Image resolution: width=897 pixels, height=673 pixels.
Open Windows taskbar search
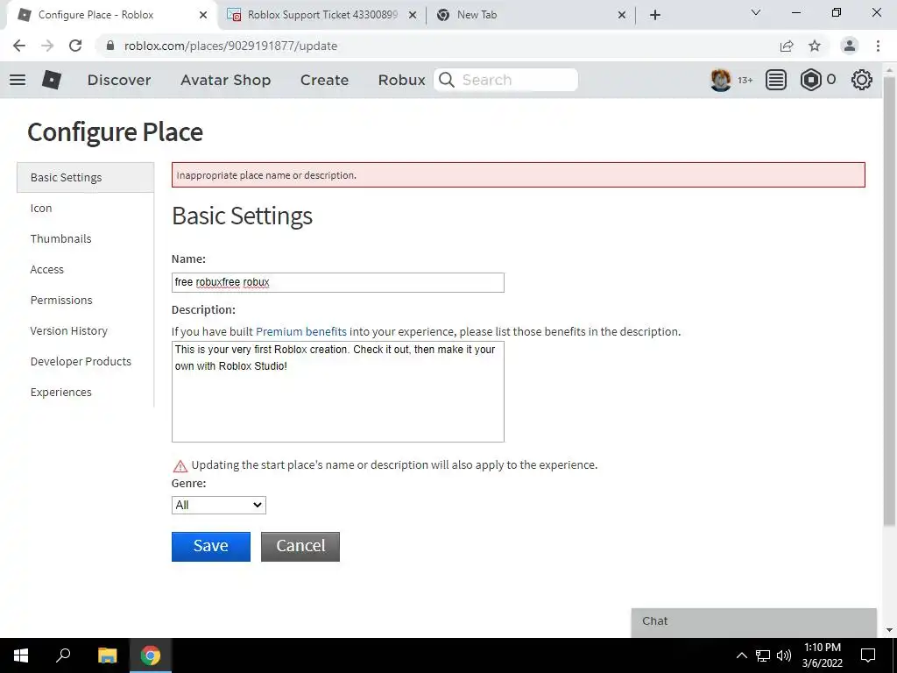click(x=63, y=655)
